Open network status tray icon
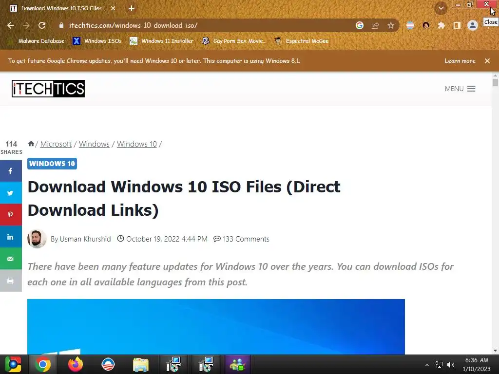 [439, 364]
